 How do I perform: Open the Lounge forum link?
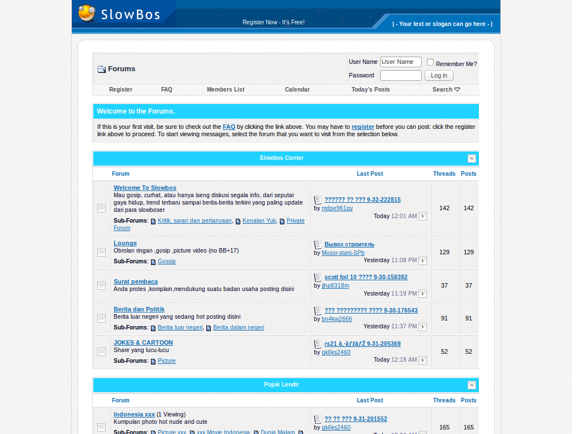tap(125, 243)
